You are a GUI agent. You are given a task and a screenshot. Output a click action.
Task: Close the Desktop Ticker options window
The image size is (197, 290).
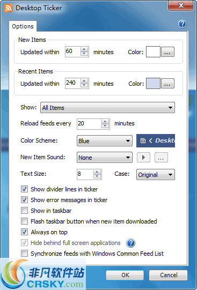pyautogui.click(x=181, y=5)
